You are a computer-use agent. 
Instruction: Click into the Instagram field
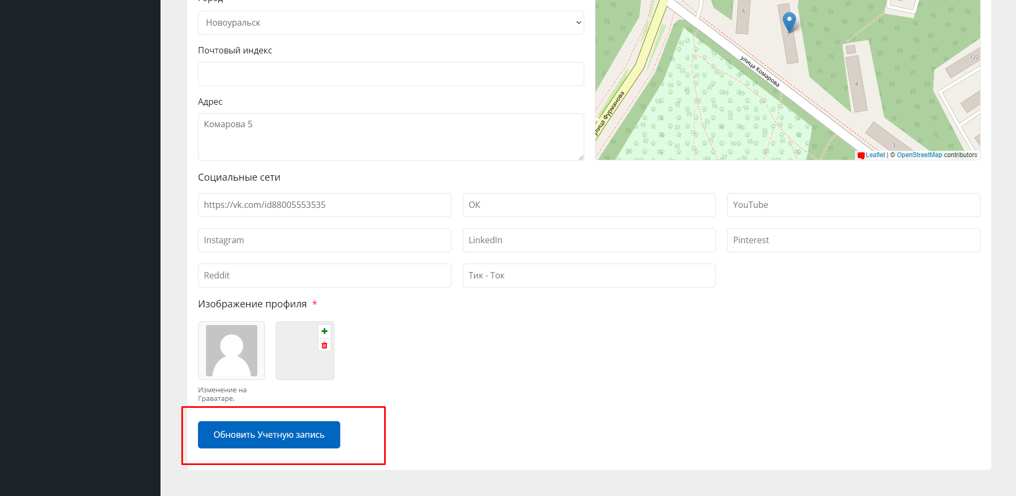coord(324,241)
